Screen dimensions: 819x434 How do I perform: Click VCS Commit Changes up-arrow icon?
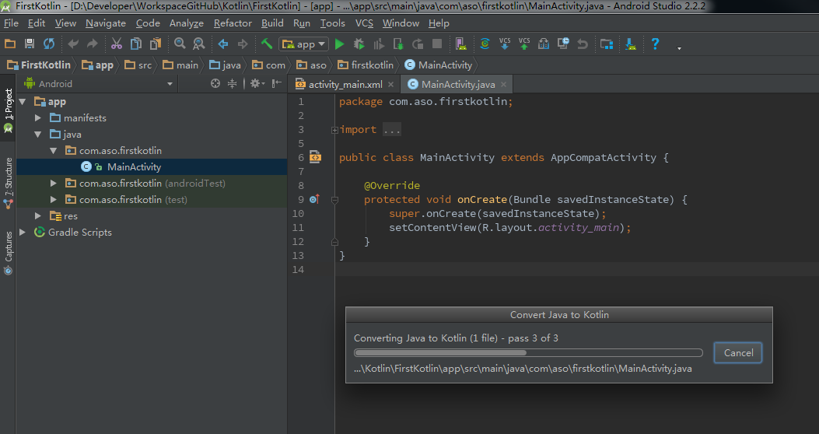coord(524,44)
